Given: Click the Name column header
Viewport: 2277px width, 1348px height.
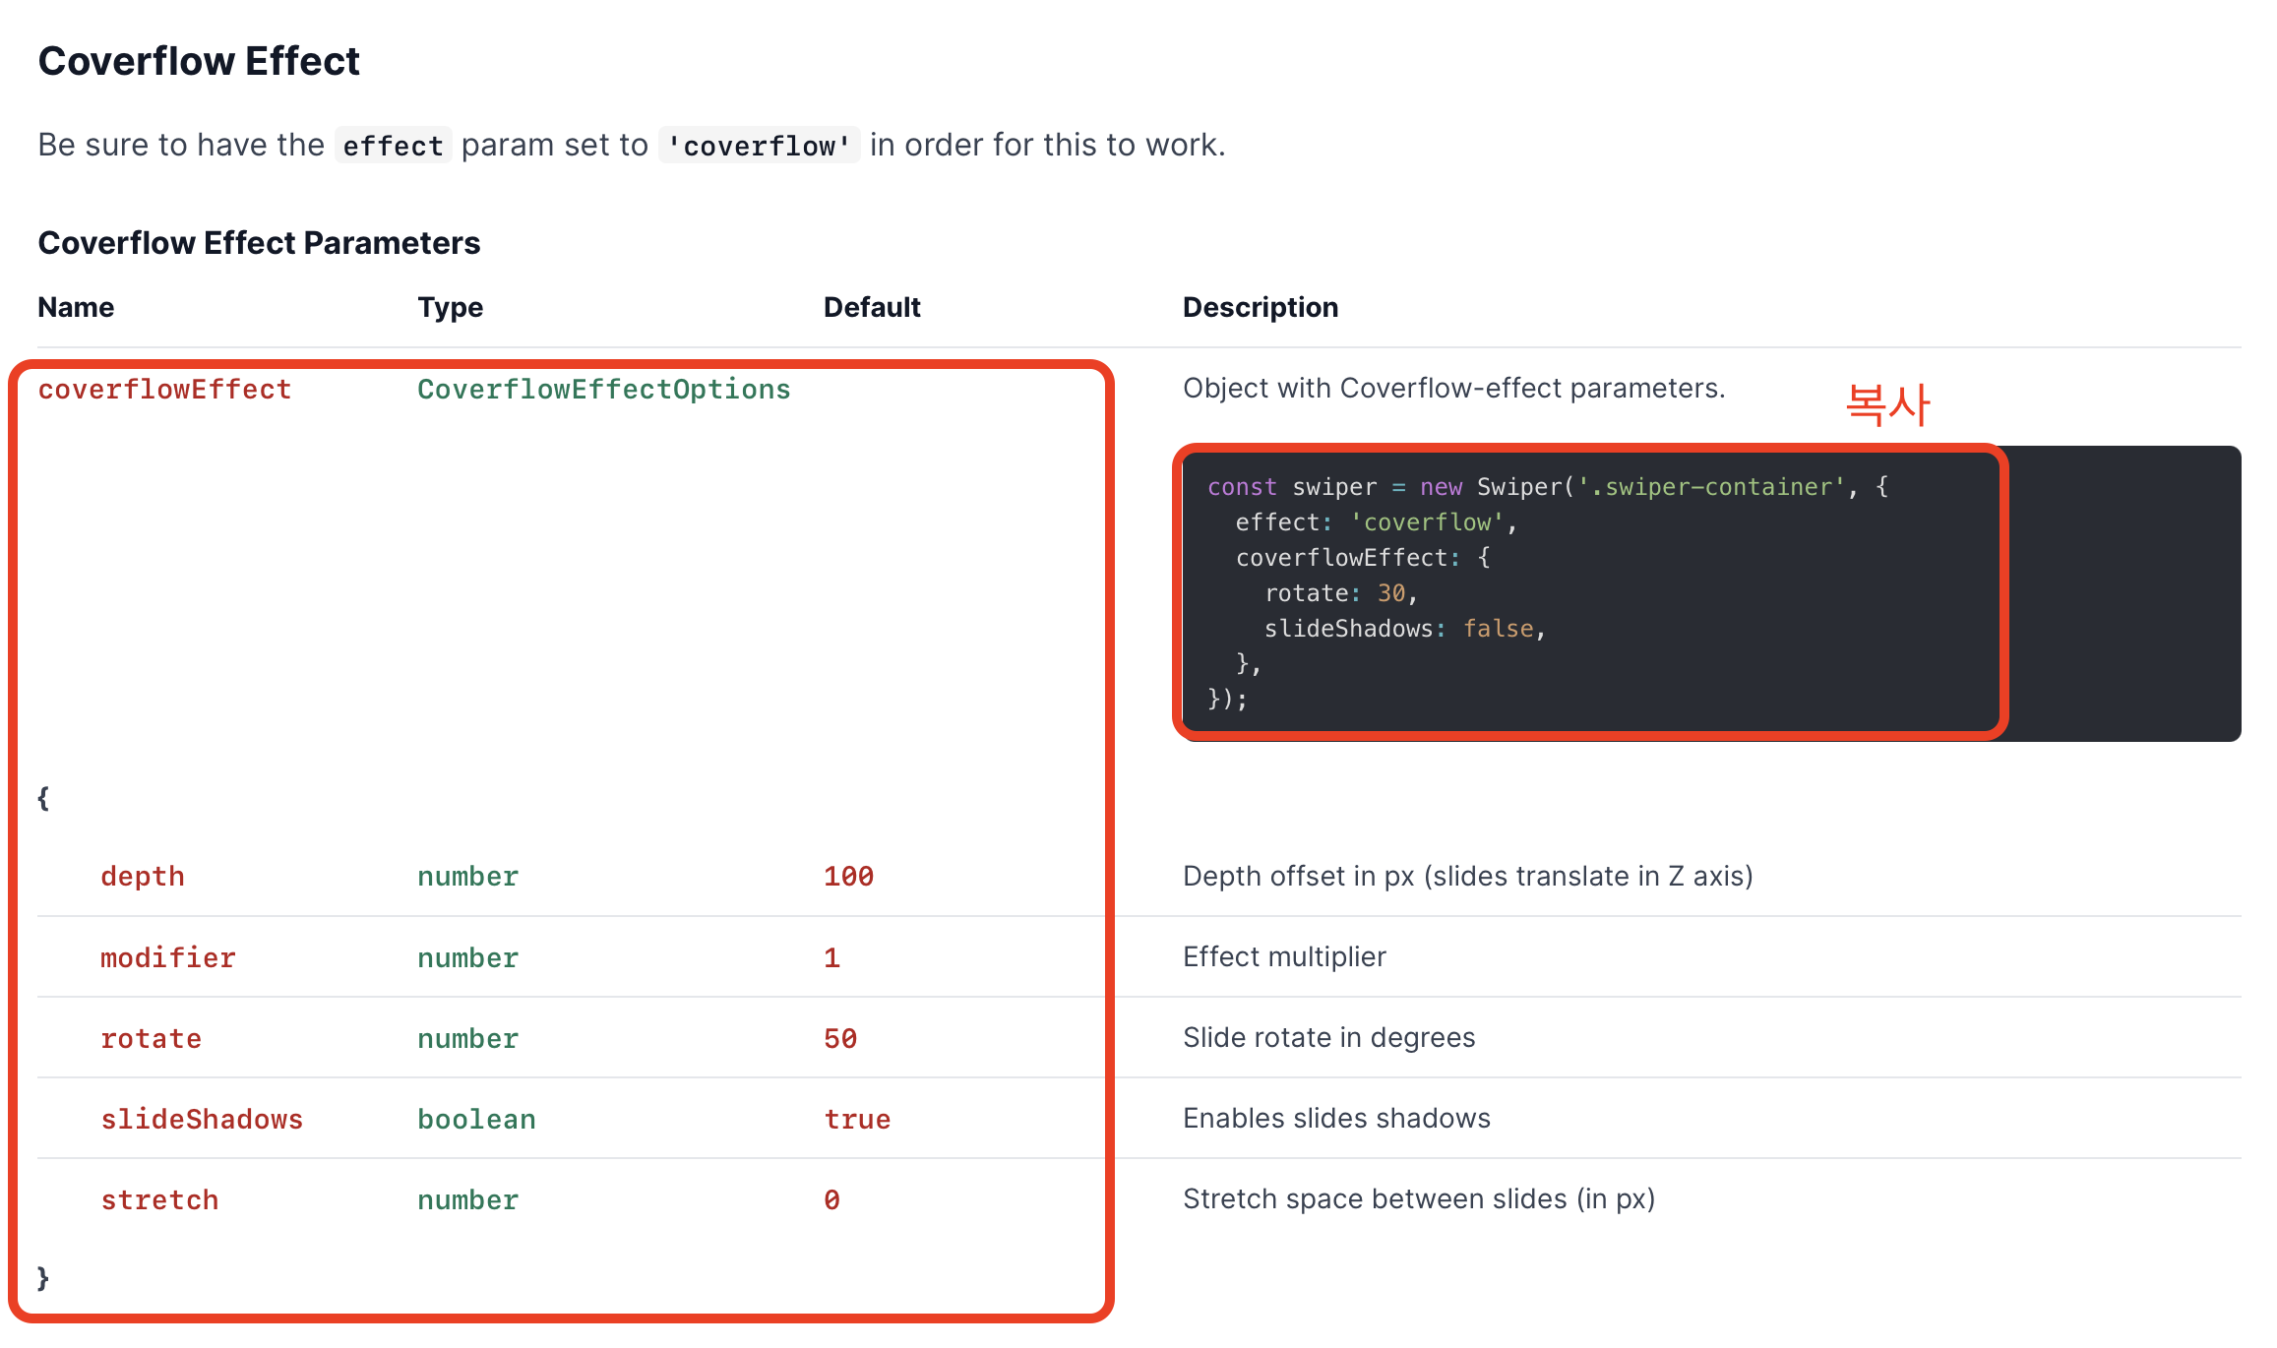Looking at the screenshot, I should click(x=76, y=307).
